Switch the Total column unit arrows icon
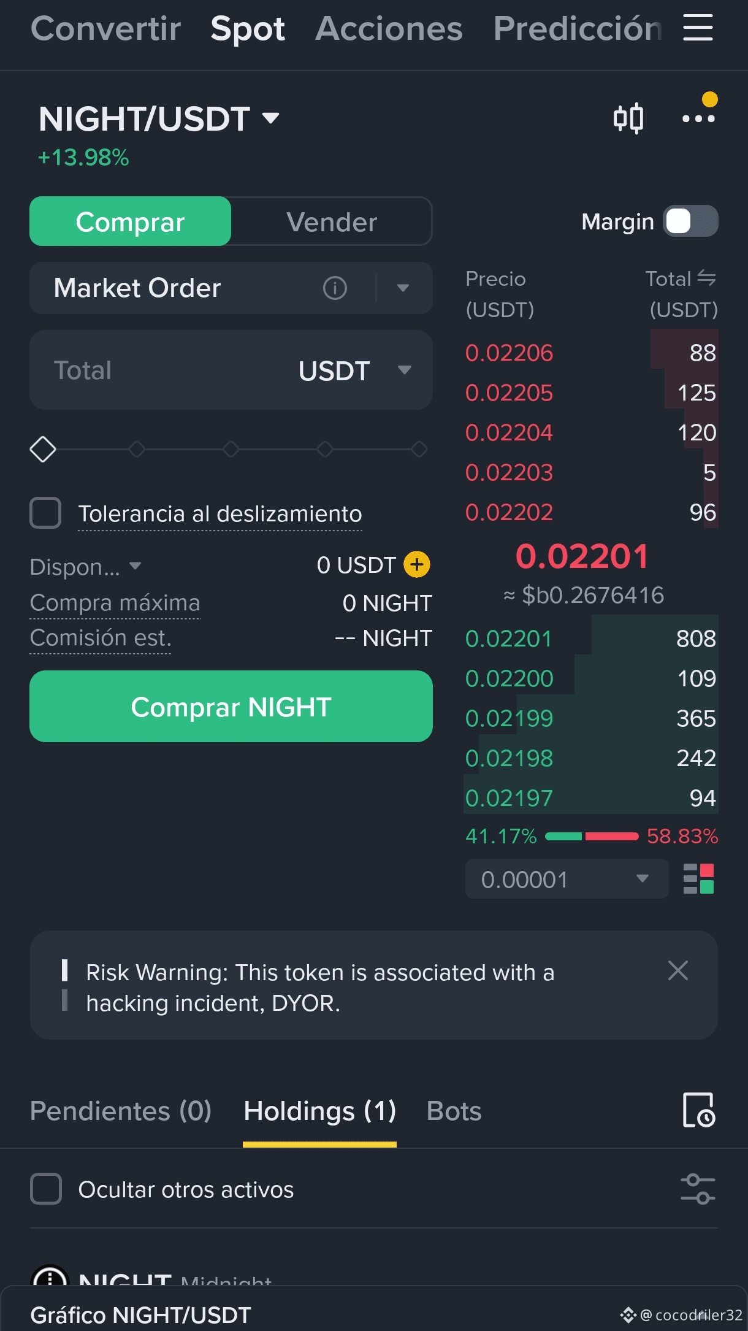 [706, 278]
